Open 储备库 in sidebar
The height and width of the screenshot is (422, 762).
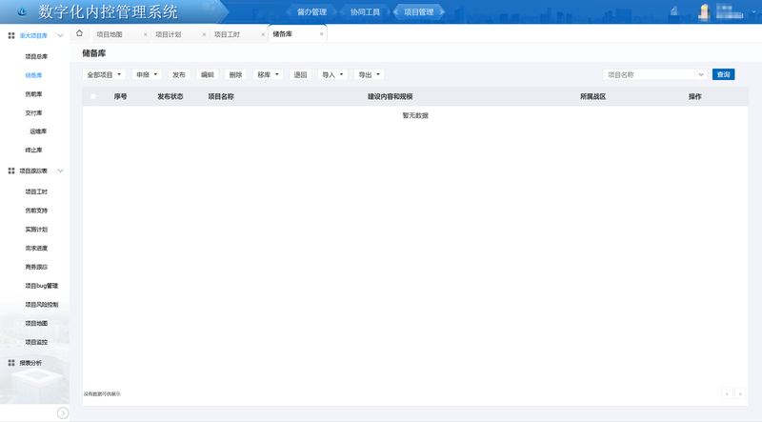[x=33, y=75]
